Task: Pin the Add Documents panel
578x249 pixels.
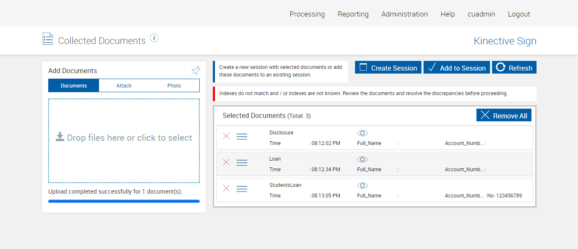Action: click(195, 71)
